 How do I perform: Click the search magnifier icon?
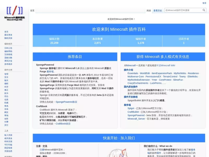(x=204, y=10)
